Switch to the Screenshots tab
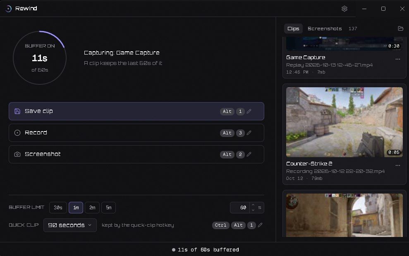Image resolution: width=409 pixels, height=256 pixels. pos(325,29)
